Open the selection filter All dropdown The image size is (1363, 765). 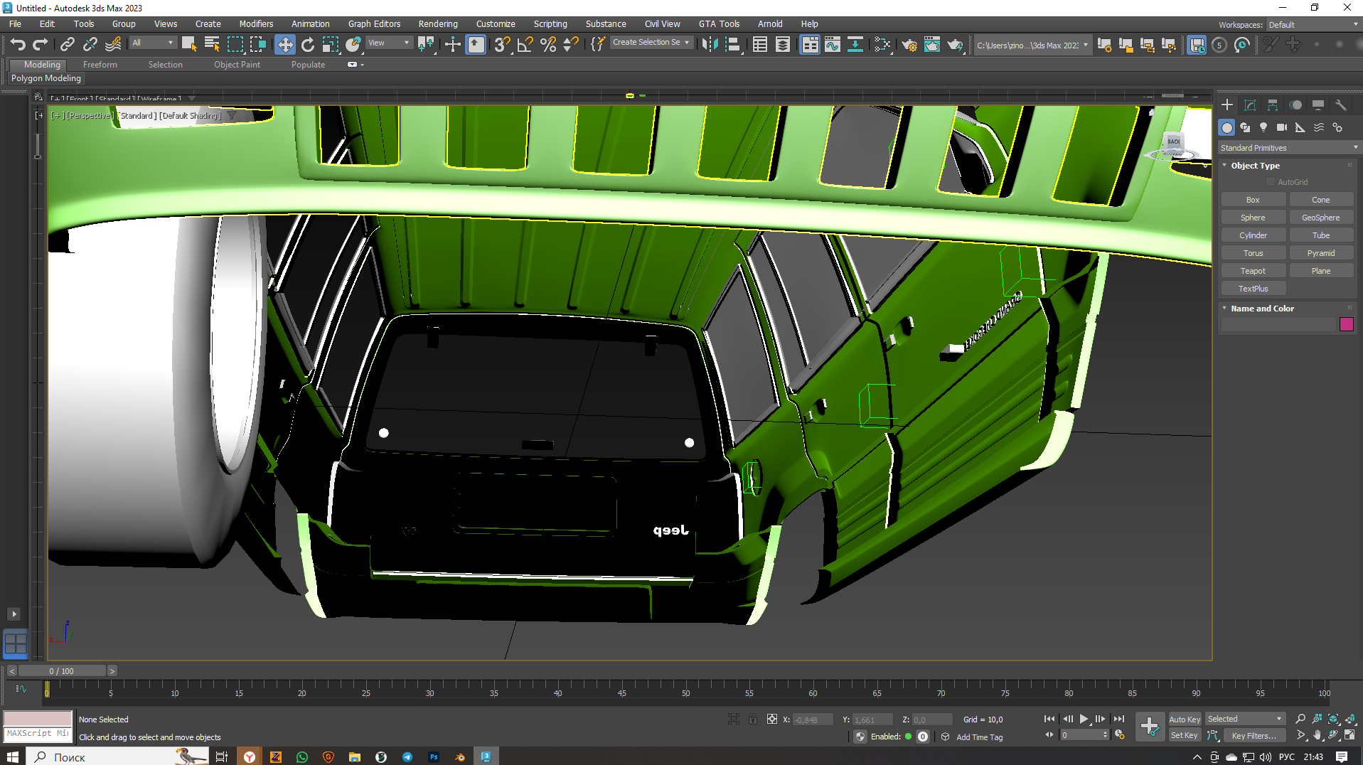(x=152, y=43)
